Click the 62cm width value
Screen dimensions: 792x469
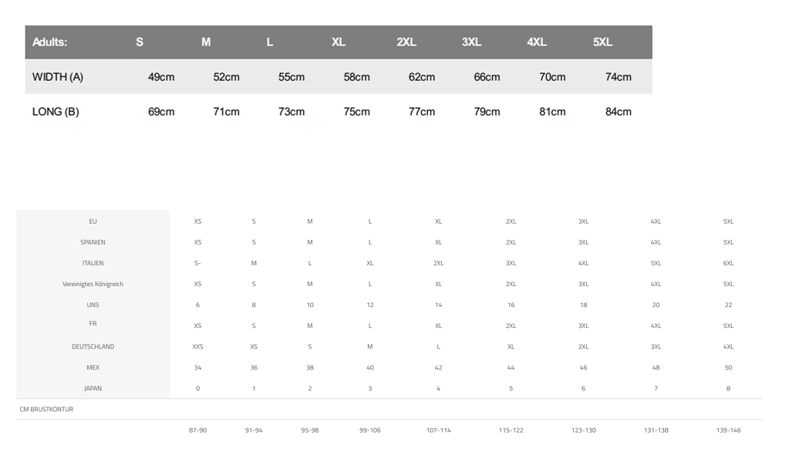point(422,77)
